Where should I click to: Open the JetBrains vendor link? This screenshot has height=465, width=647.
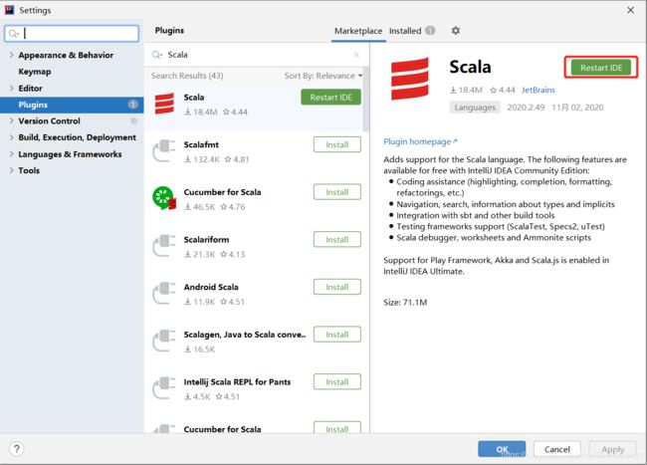539,90
